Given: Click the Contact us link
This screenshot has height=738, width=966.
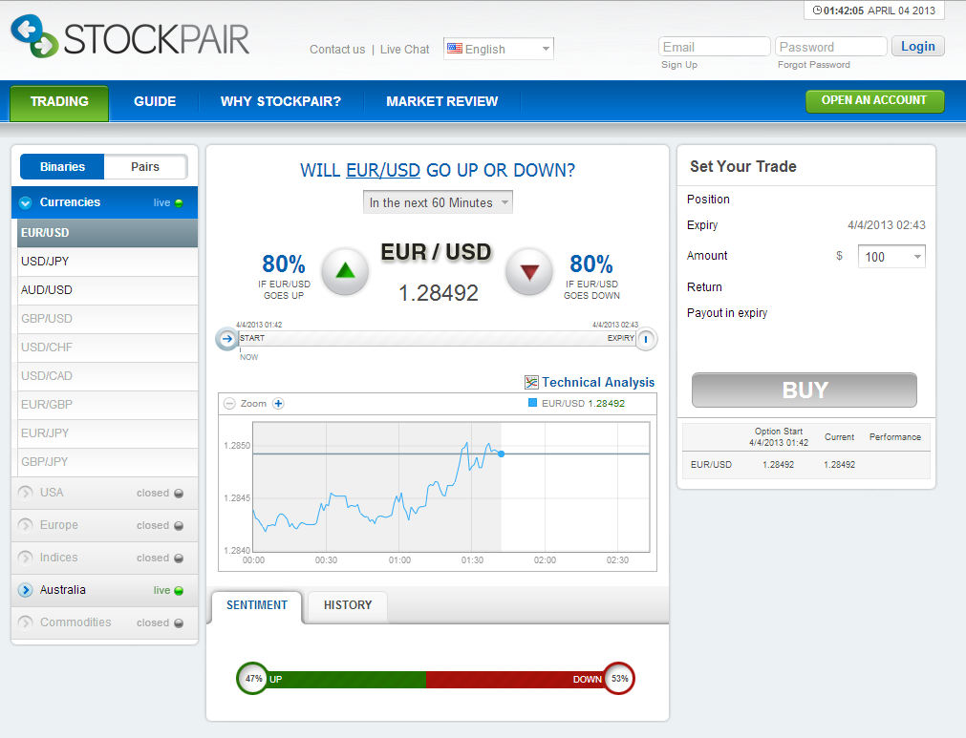Looking at the screenshot, I should pyautogui.click(x=337, y=50).
